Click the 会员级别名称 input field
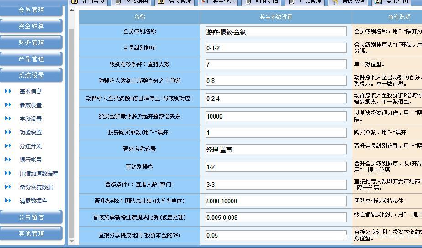 (276, 32)
